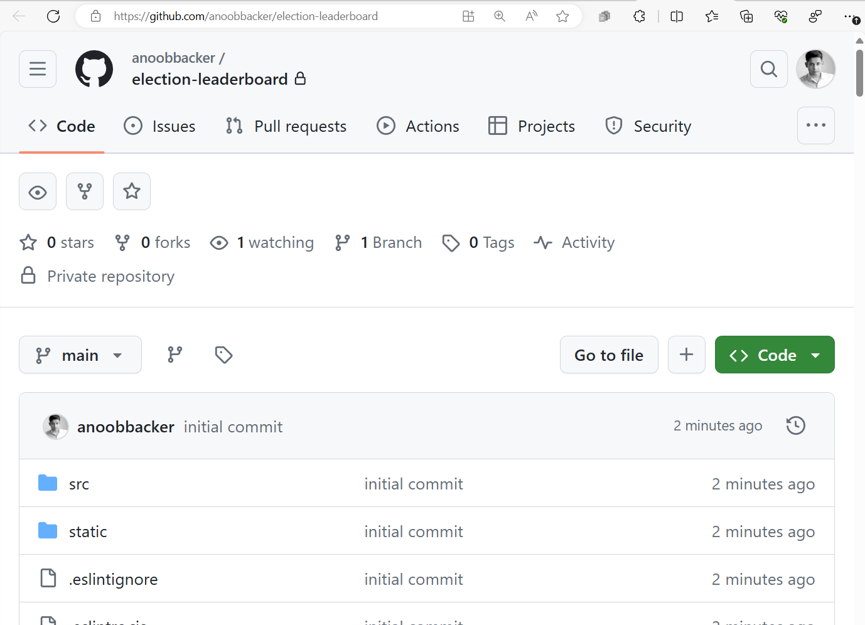Toggle split screen view icon
865x625 pixels.
pyautogui.click(x=677, y=16)
